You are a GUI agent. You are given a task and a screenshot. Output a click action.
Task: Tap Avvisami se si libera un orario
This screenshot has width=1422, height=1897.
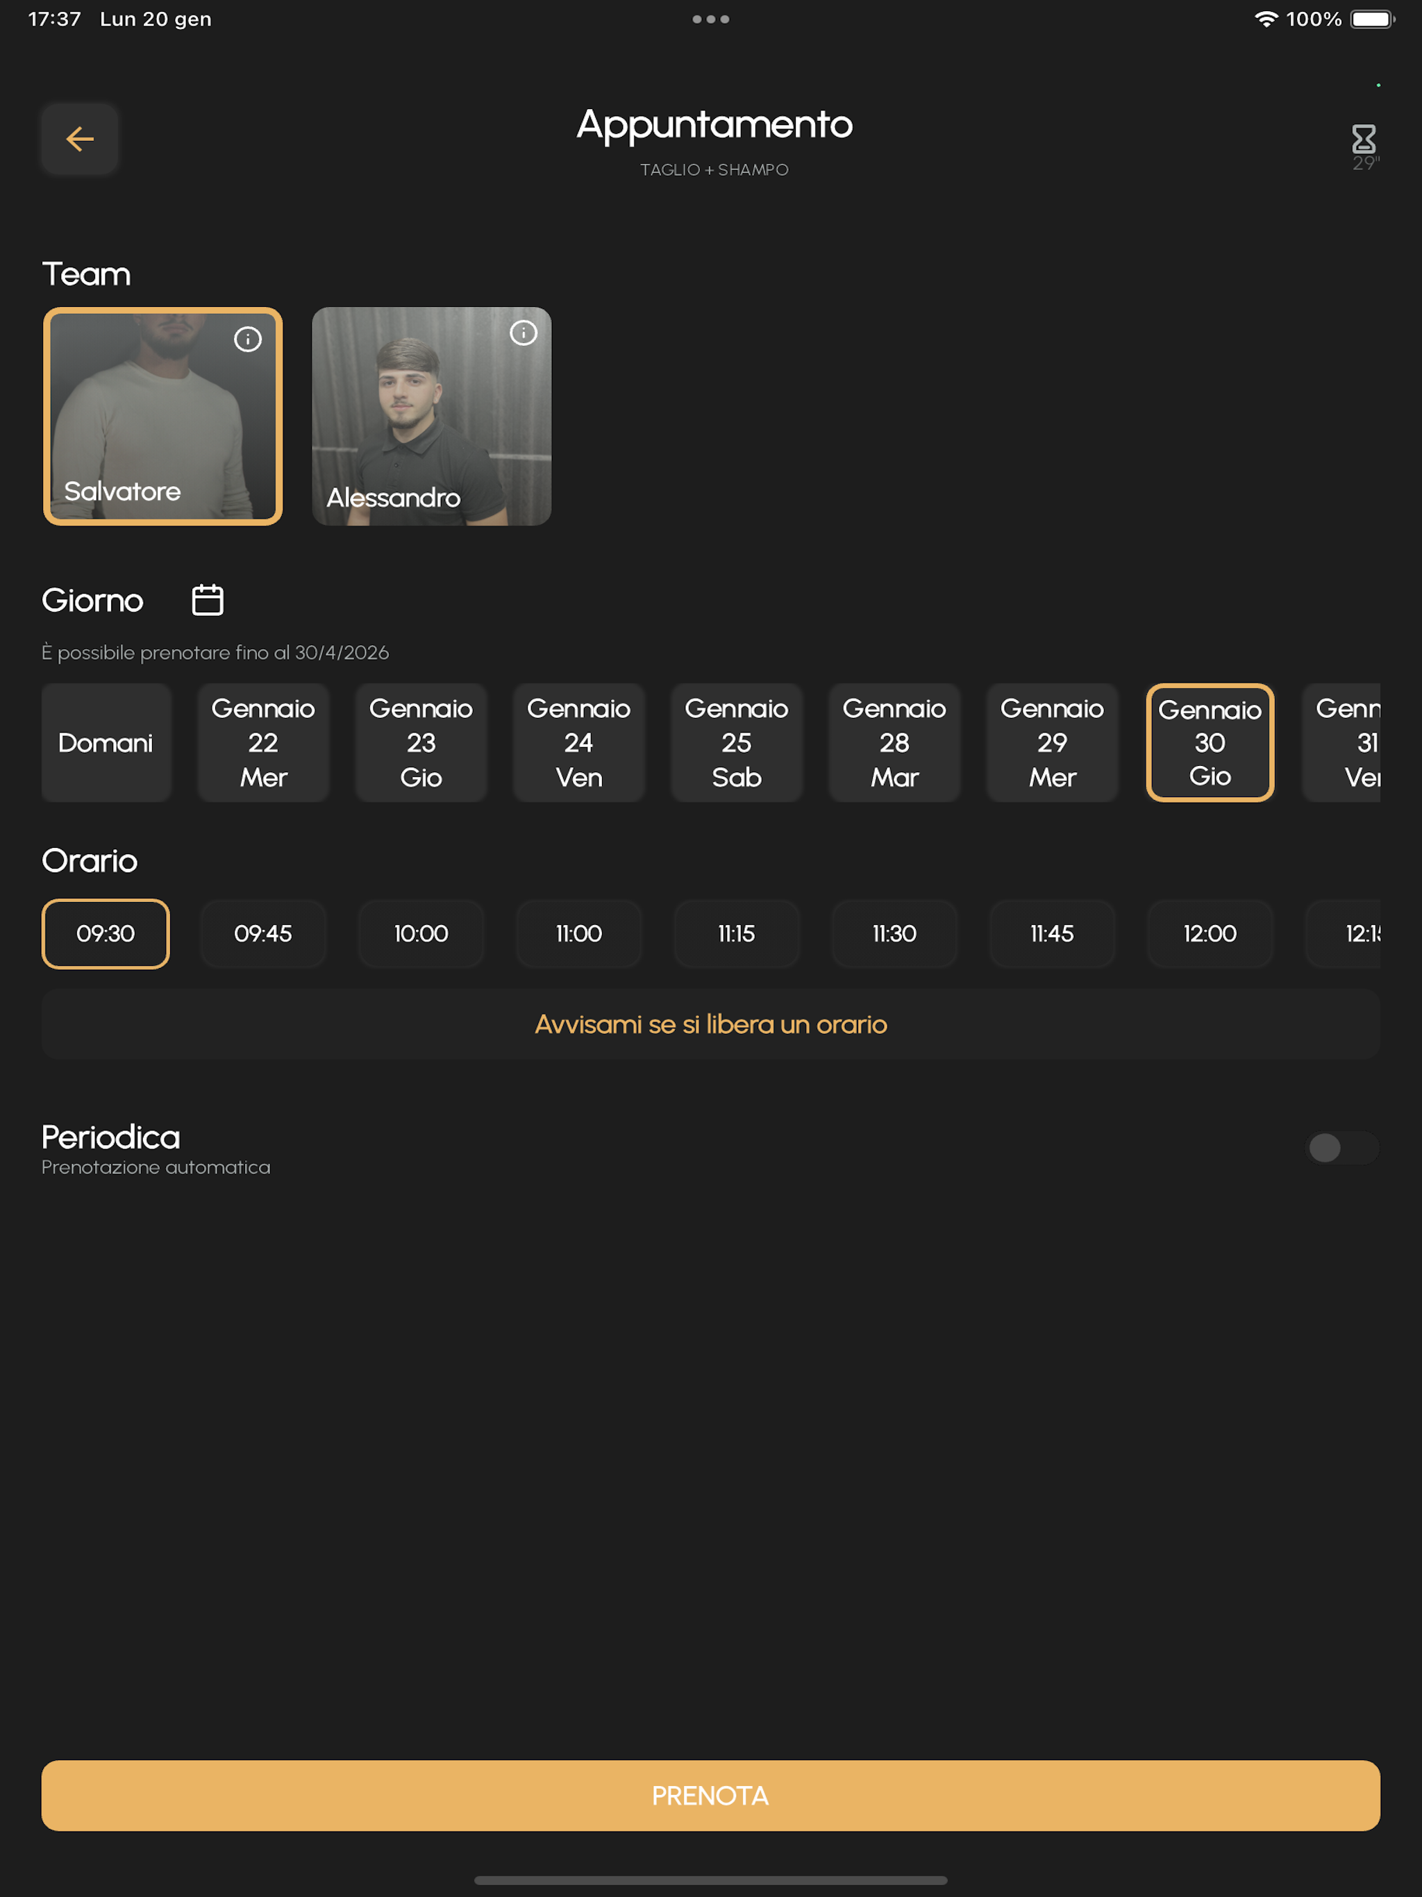point(711,1024)
